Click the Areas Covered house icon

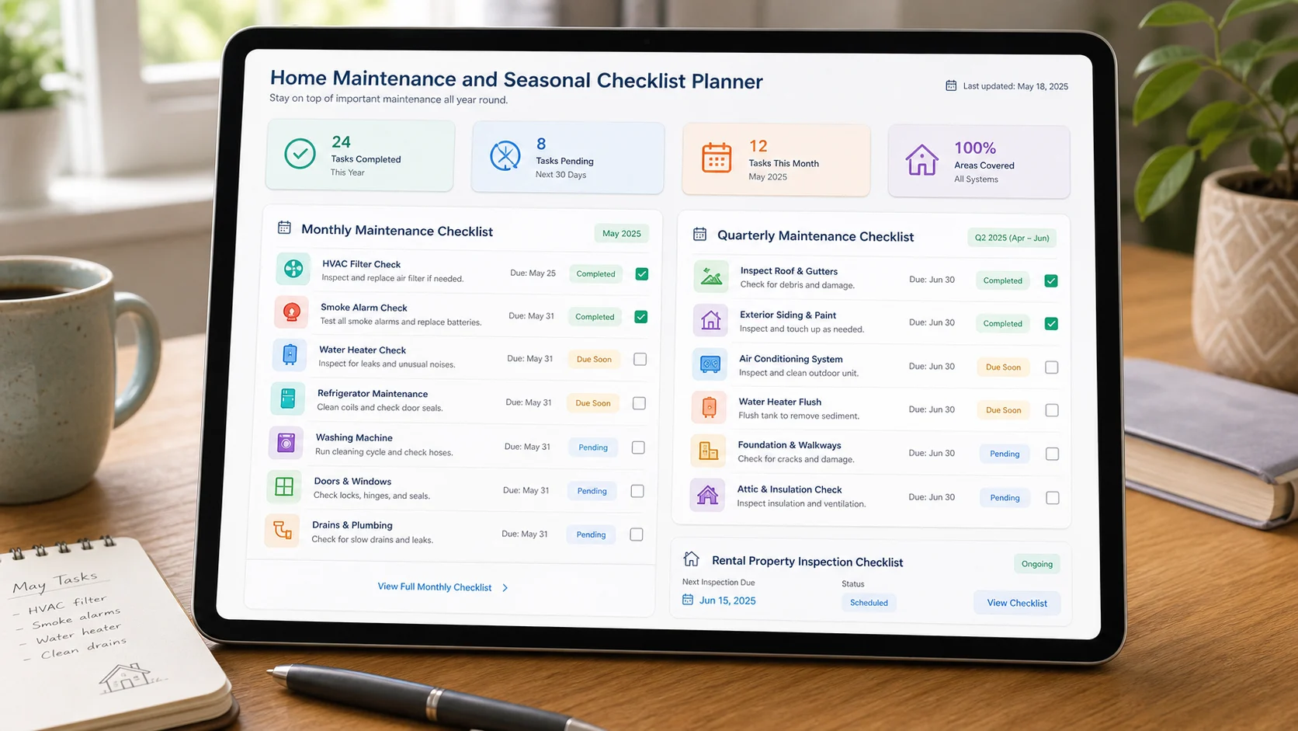click(x=921, y=159)
